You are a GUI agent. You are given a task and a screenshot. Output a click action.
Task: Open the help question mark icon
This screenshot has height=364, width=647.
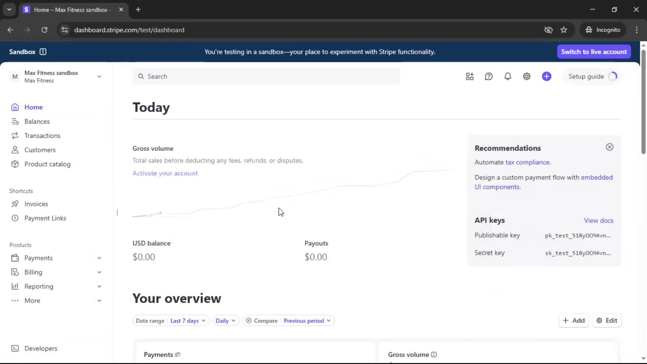pyautogui.click(x=489, y=77)
